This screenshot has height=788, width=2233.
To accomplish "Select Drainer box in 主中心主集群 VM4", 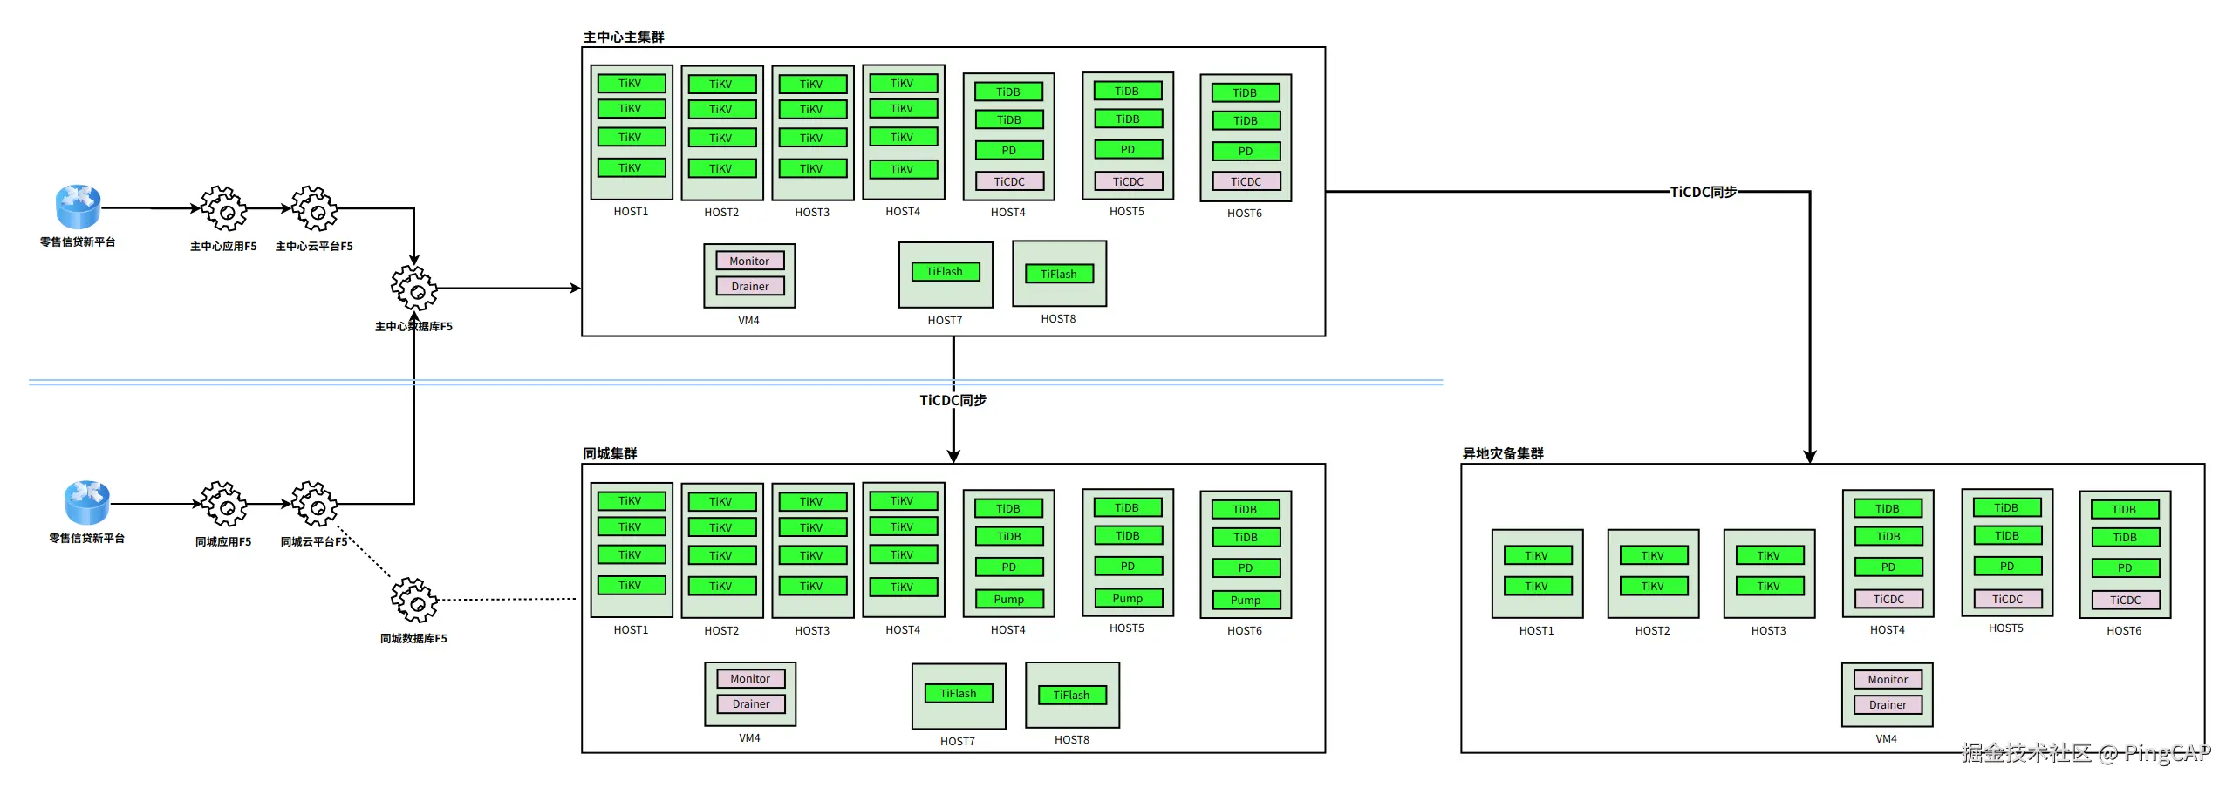I will 750,286.
